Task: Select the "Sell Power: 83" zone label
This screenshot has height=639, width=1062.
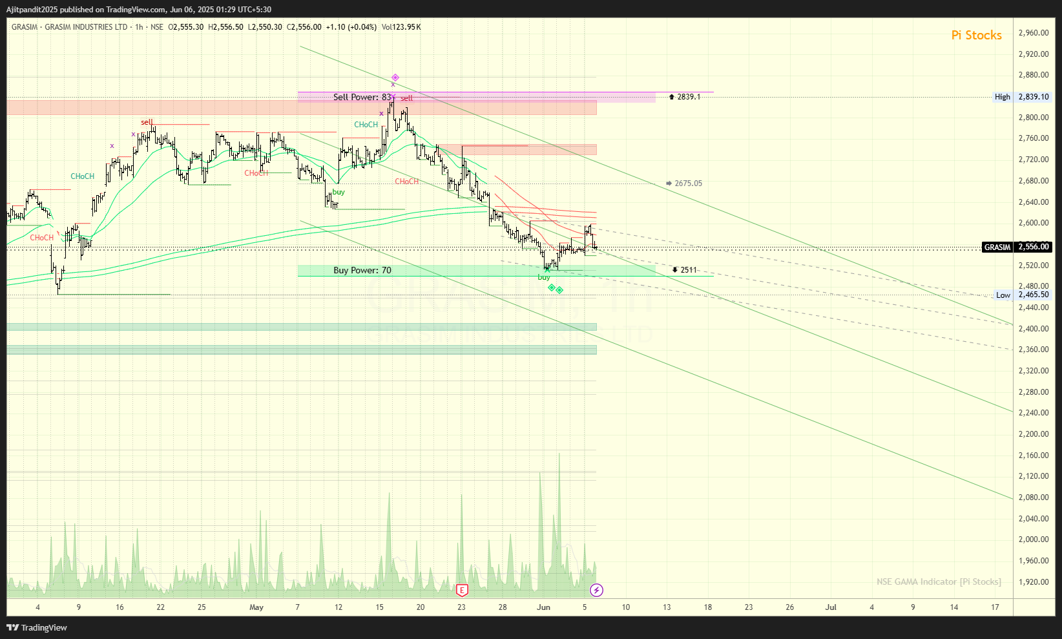Action: (362, 97)
